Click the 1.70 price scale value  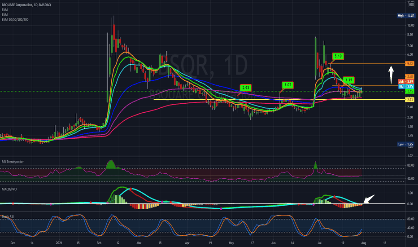click(410, 127)
